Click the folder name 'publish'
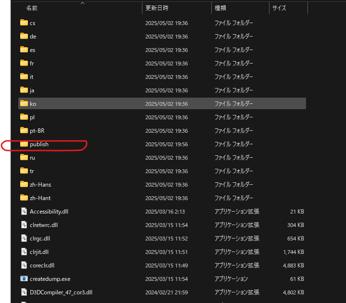346x303 pixels. [39, 144]
